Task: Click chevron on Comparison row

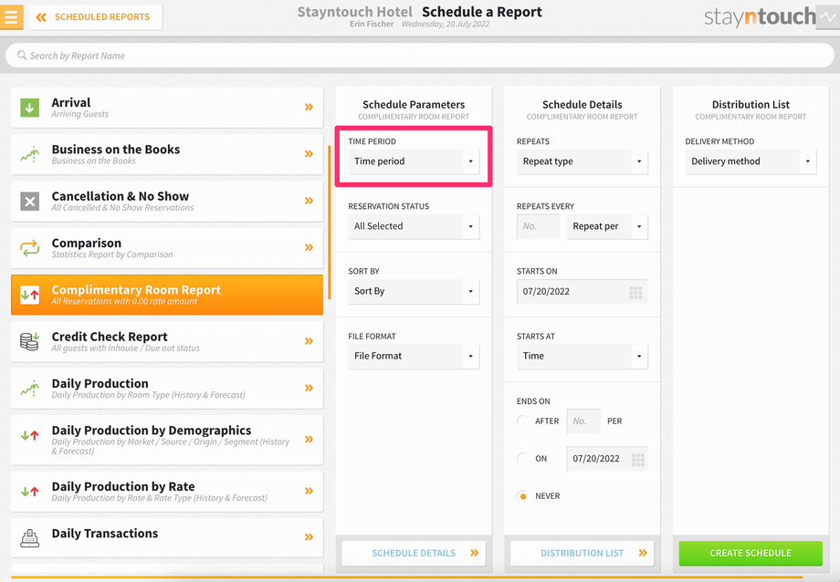Action: click(x=310, y=247)
